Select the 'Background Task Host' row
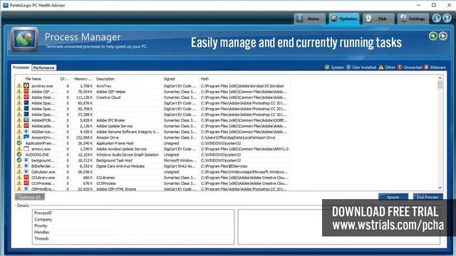 tap(152, 160)
